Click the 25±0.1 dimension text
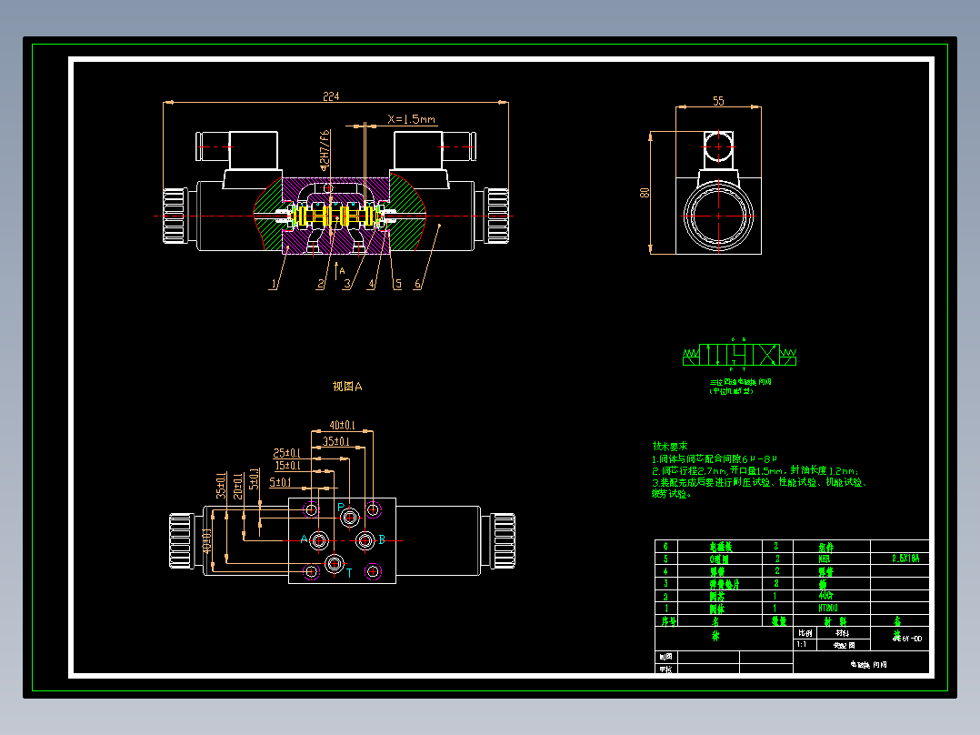The width and height of the screenshot is (980, 735). pos(287,453)
